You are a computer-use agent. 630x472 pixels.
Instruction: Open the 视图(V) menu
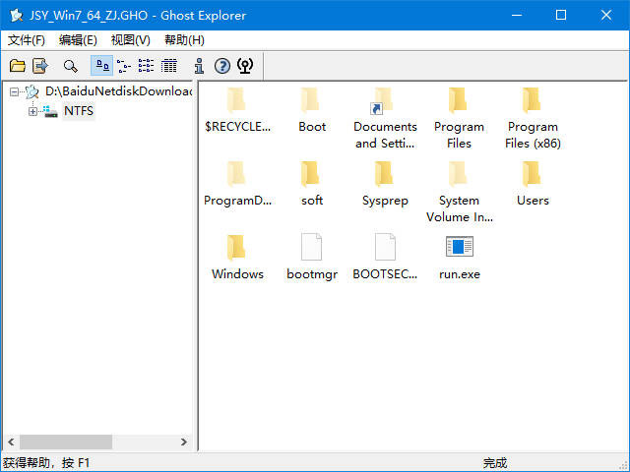coord(131,40)
